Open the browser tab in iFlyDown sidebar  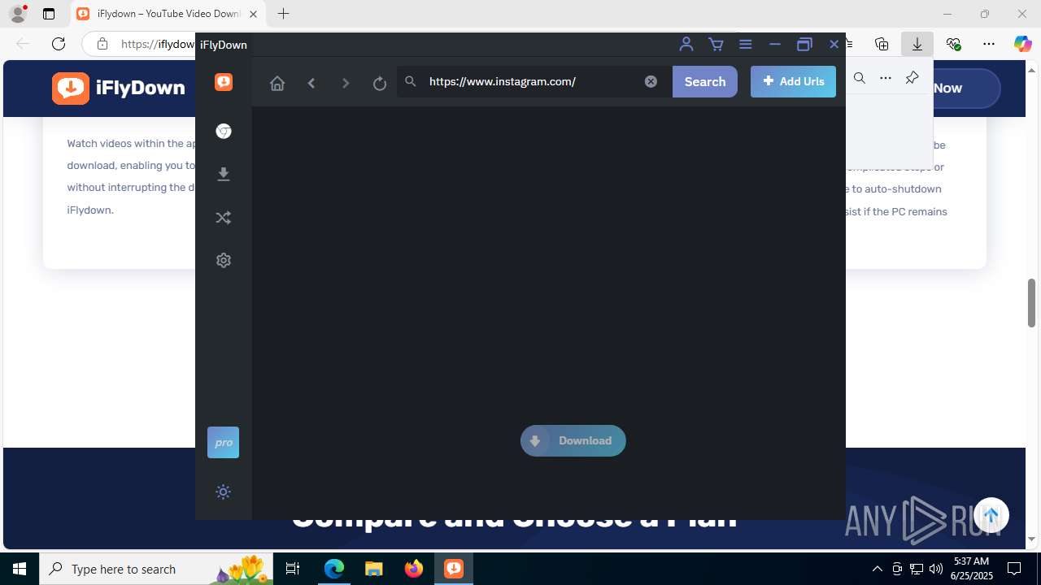[x=224, y=131]
